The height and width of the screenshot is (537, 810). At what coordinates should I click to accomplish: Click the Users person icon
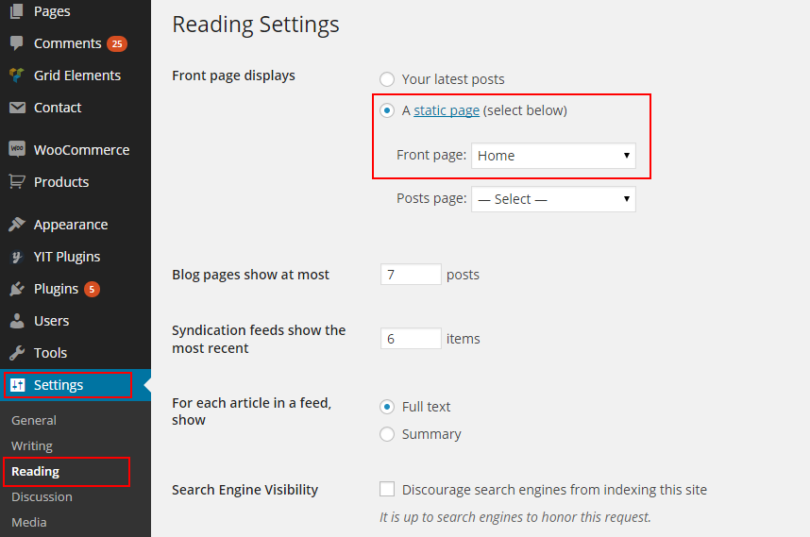17,321
